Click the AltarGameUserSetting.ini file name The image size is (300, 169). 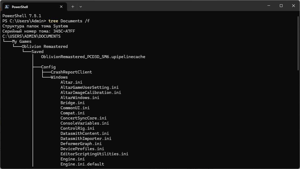coord(90,87)
